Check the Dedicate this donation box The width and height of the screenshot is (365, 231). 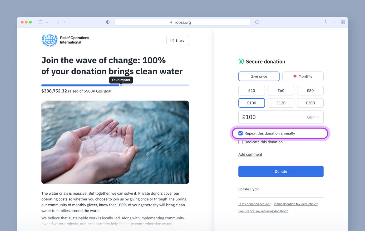240,142
